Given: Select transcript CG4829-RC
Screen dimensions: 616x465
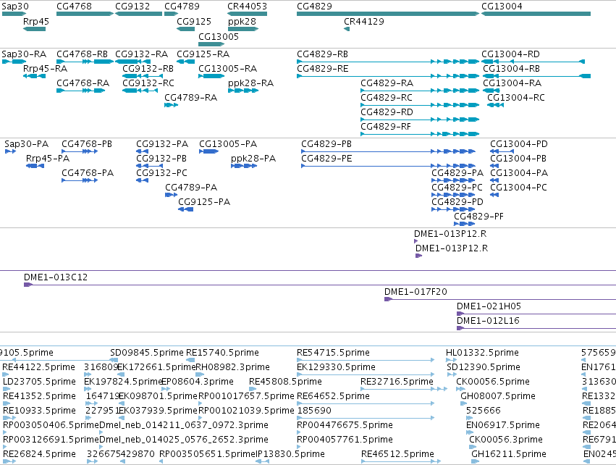Looking at the screenshot, I should (x=387, y=98).
